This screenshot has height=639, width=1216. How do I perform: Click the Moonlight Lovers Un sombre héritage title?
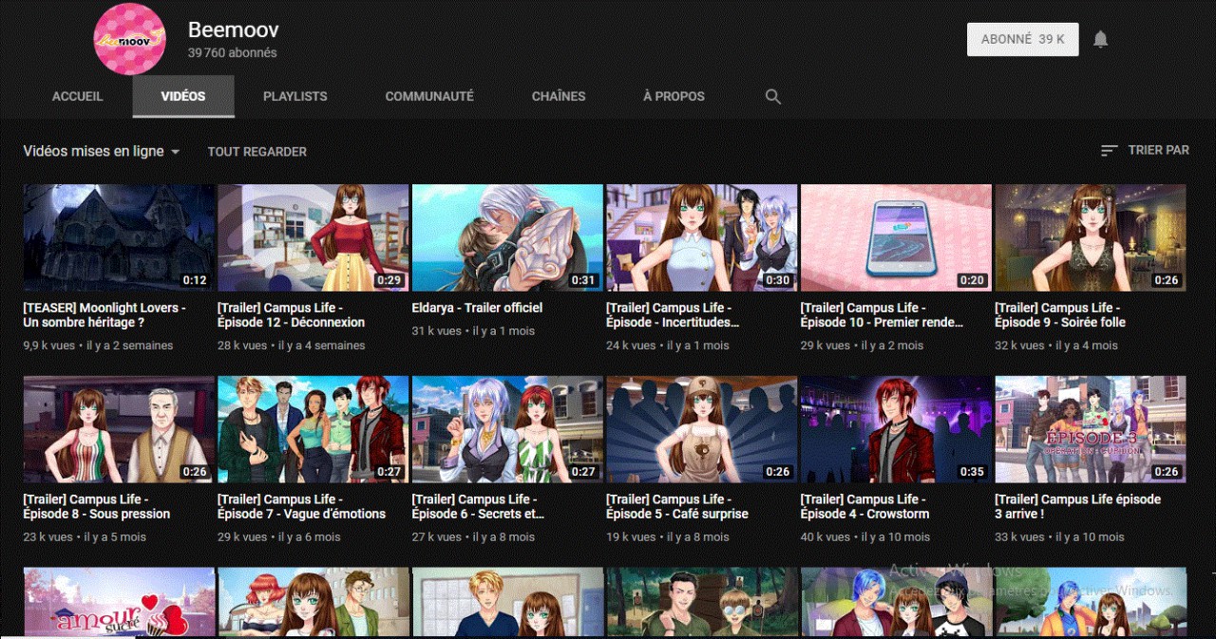click(104, 315)
